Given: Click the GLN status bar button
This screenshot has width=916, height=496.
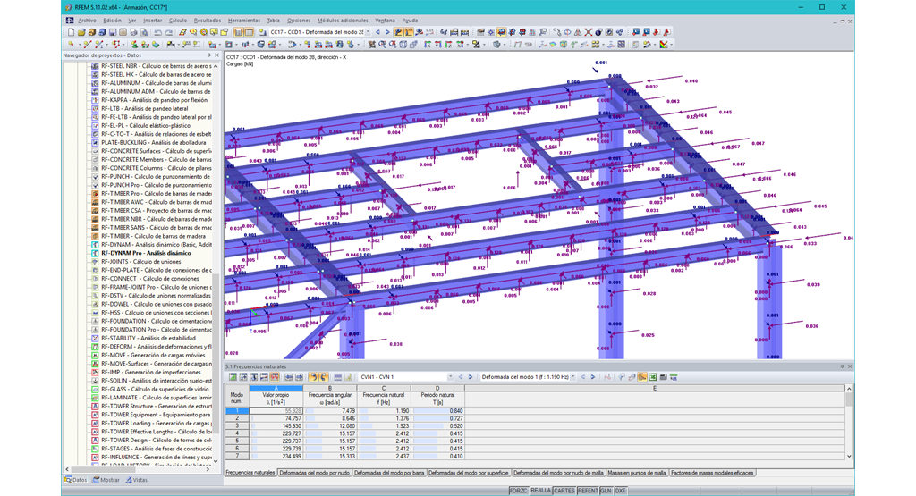Looking at the screenshot, I should point(606,491).
